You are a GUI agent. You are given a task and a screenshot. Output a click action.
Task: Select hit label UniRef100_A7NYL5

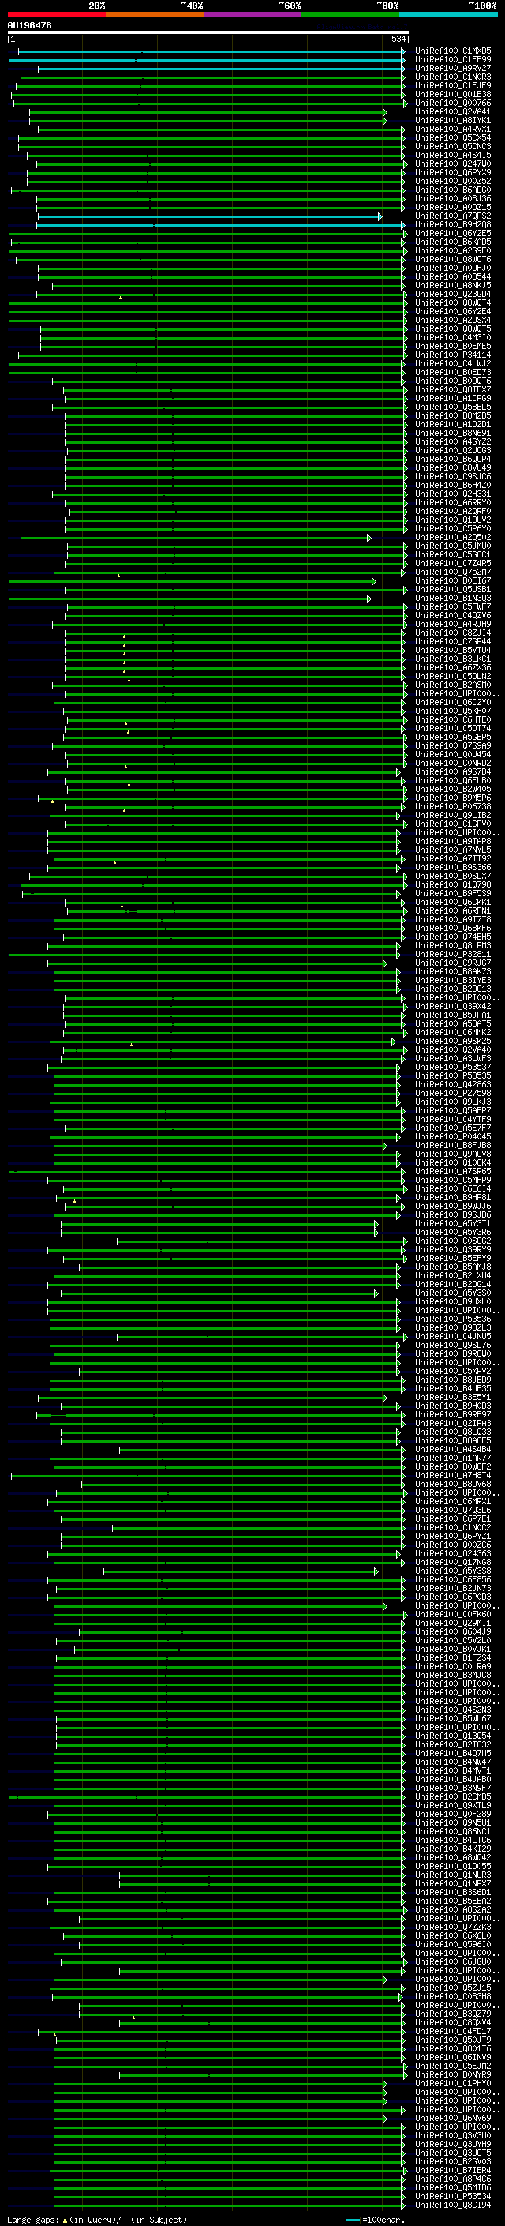(453, 850)
